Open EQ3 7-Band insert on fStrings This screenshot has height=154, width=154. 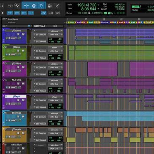pos(41,124)
